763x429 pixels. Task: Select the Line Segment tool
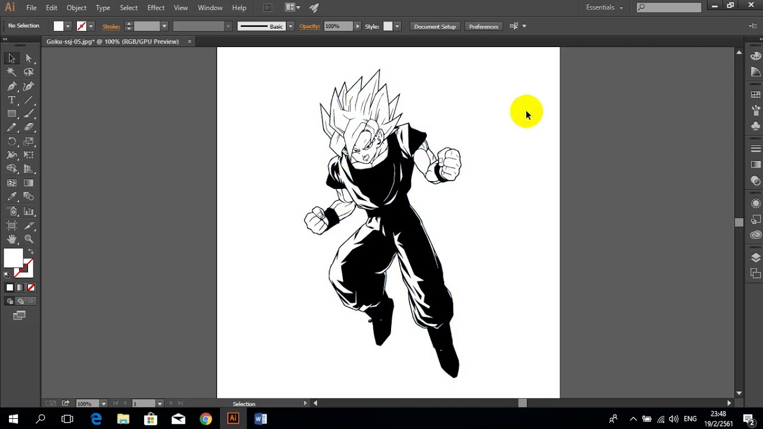[x=29, y=100]
